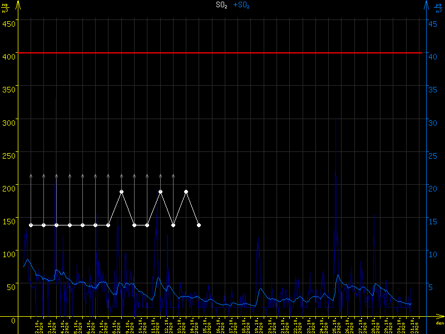Click the blue unit label at top-right
The image size is (445, 334).
439,8
